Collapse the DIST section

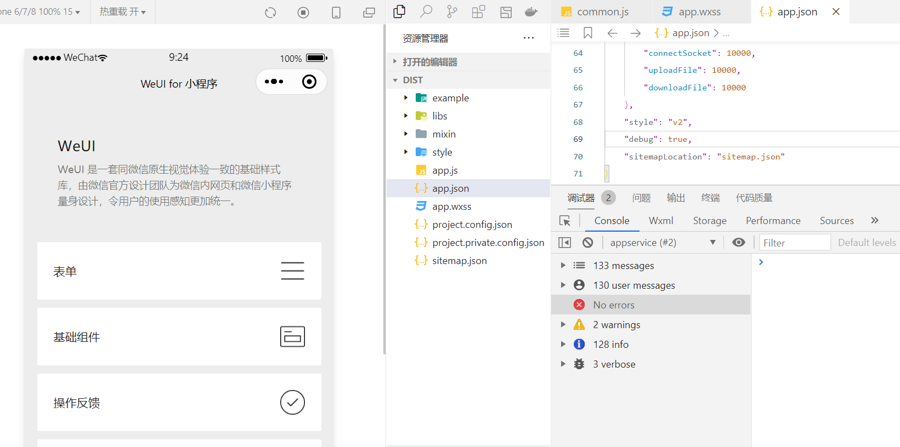tap(468, 80)
